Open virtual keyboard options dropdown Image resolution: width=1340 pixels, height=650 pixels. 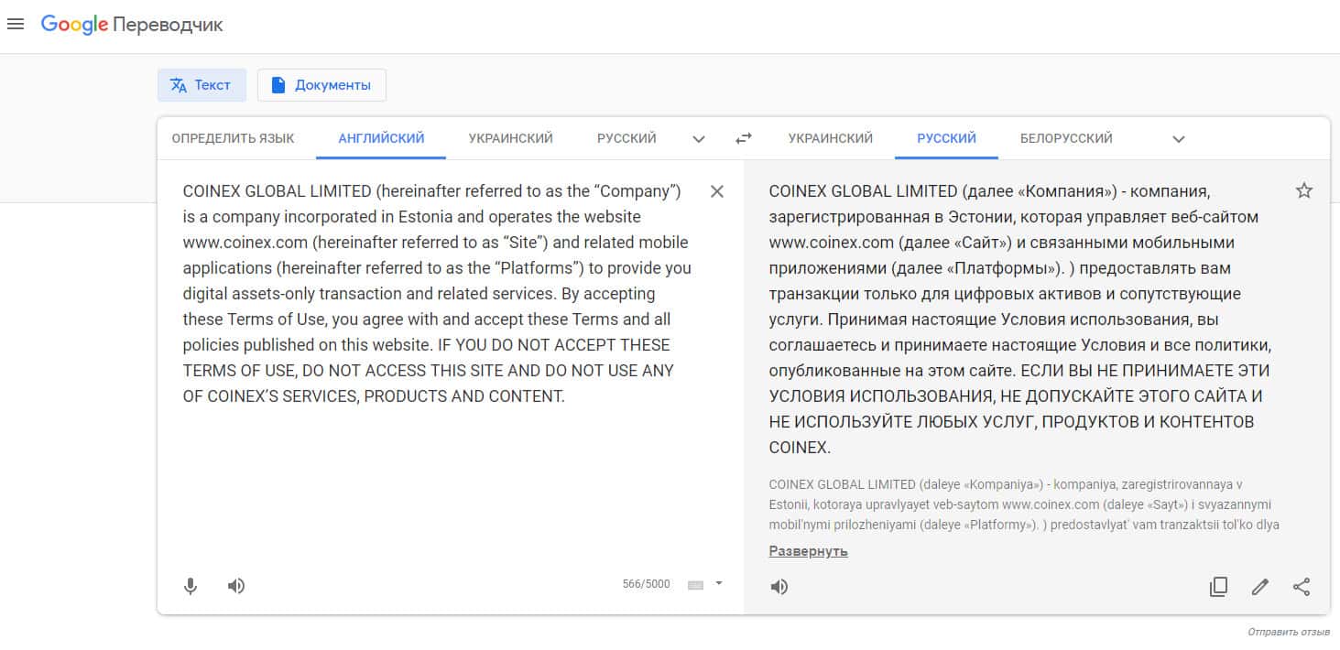719,583
